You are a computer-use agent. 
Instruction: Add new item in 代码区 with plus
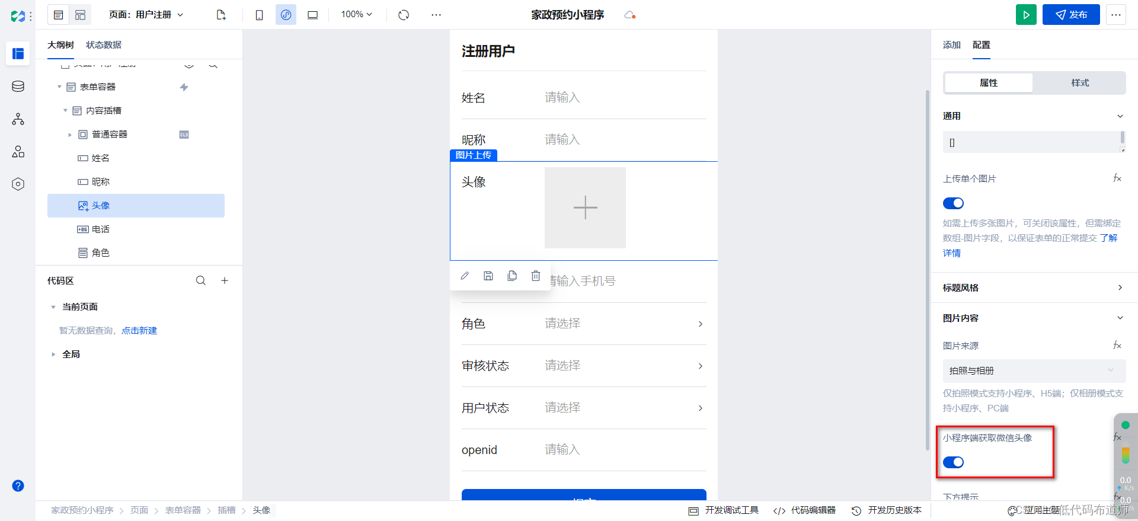point(225,280)
